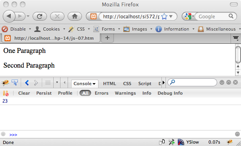Image resolution: width=241 pixels, height=146 pixels.
Task: Click the Firebug bug logo icon
Action: [x=5, y=83]
